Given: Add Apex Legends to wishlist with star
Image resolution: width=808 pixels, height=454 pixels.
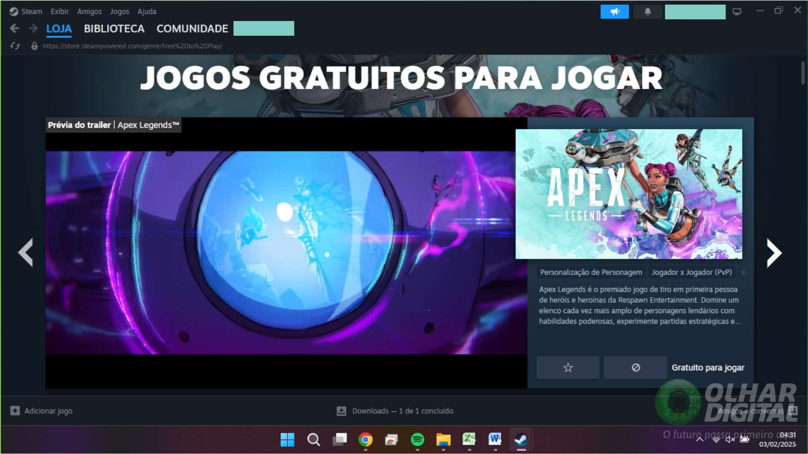Looking at the screenshot, I should [x=568, y=367].
